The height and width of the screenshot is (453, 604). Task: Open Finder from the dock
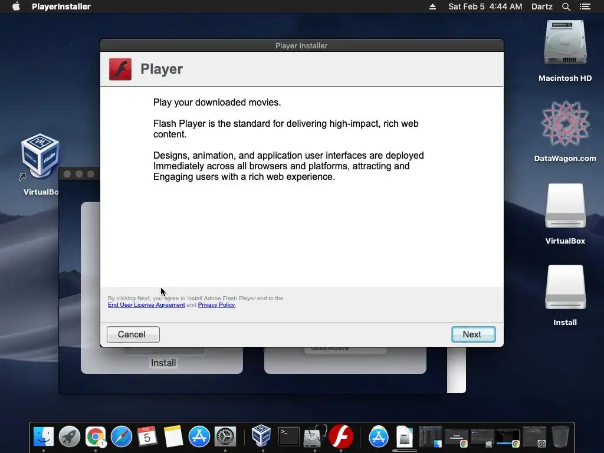coord(44,437)
